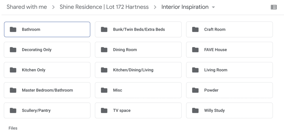Image resolution: width=284 pixels, height=134 pixels.
Task: Click the Bathroom folder icon
Action: click(13, 30)
